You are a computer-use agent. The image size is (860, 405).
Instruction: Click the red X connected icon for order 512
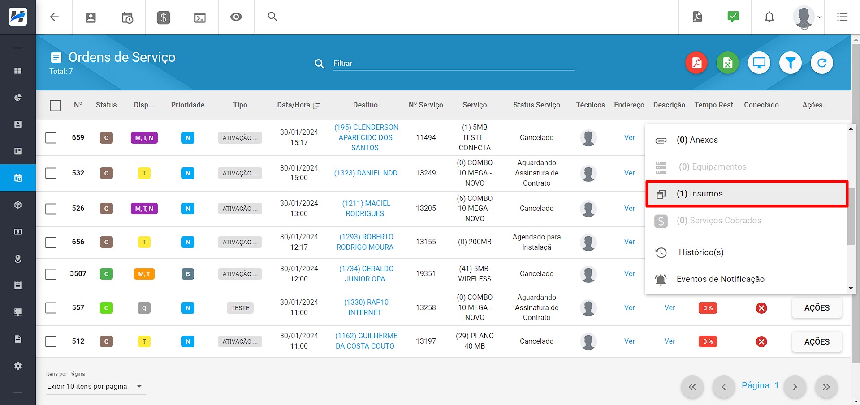click(x=761, y=341)
